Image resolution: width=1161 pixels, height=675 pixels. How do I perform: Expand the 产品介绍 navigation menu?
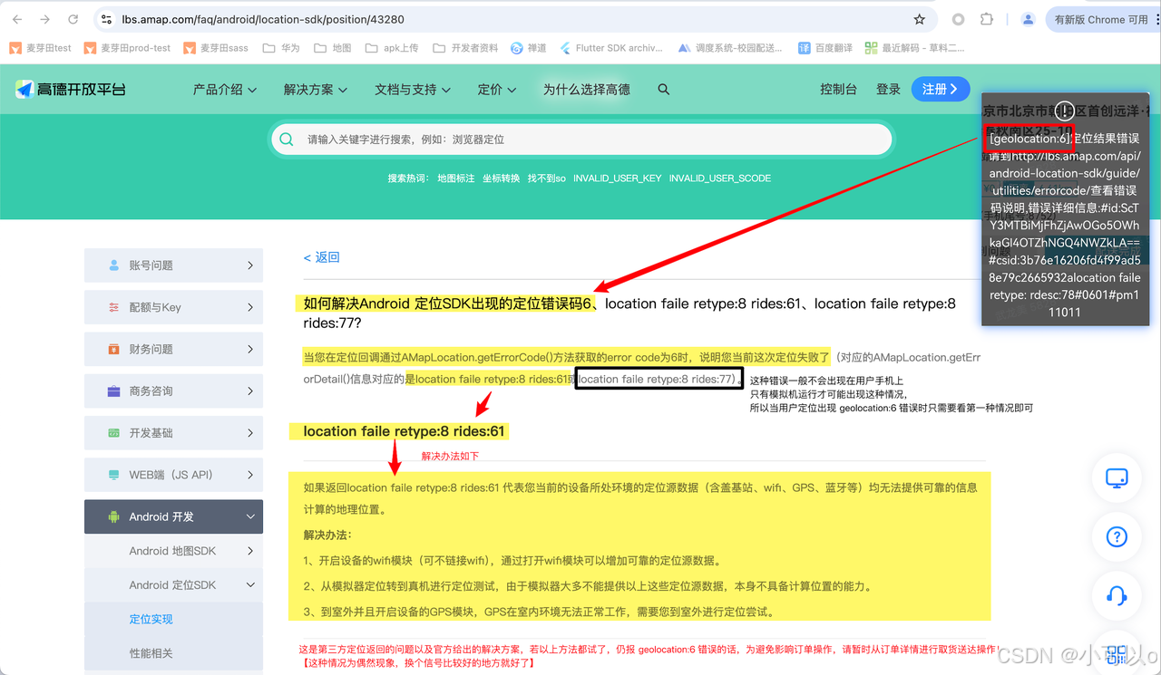[x=225, y=89]
